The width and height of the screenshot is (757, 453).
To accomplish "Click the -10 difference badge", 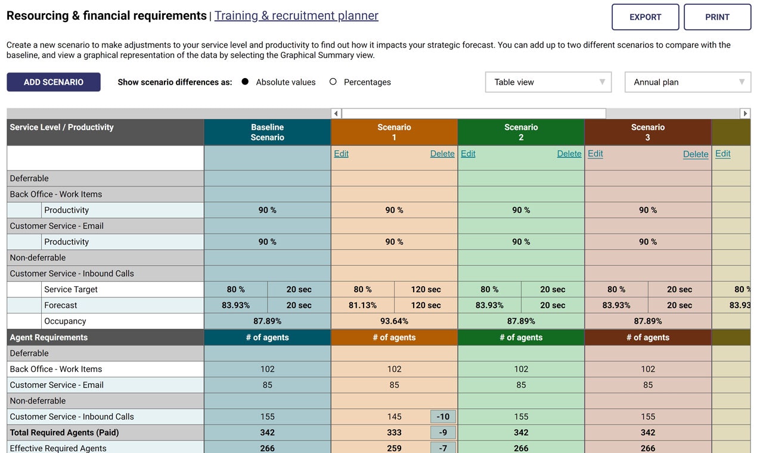I will 443,417.
